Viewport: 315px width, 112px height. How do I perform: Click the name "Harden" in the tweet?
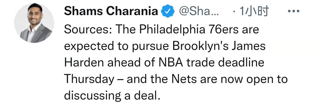(x=84, y=63)
